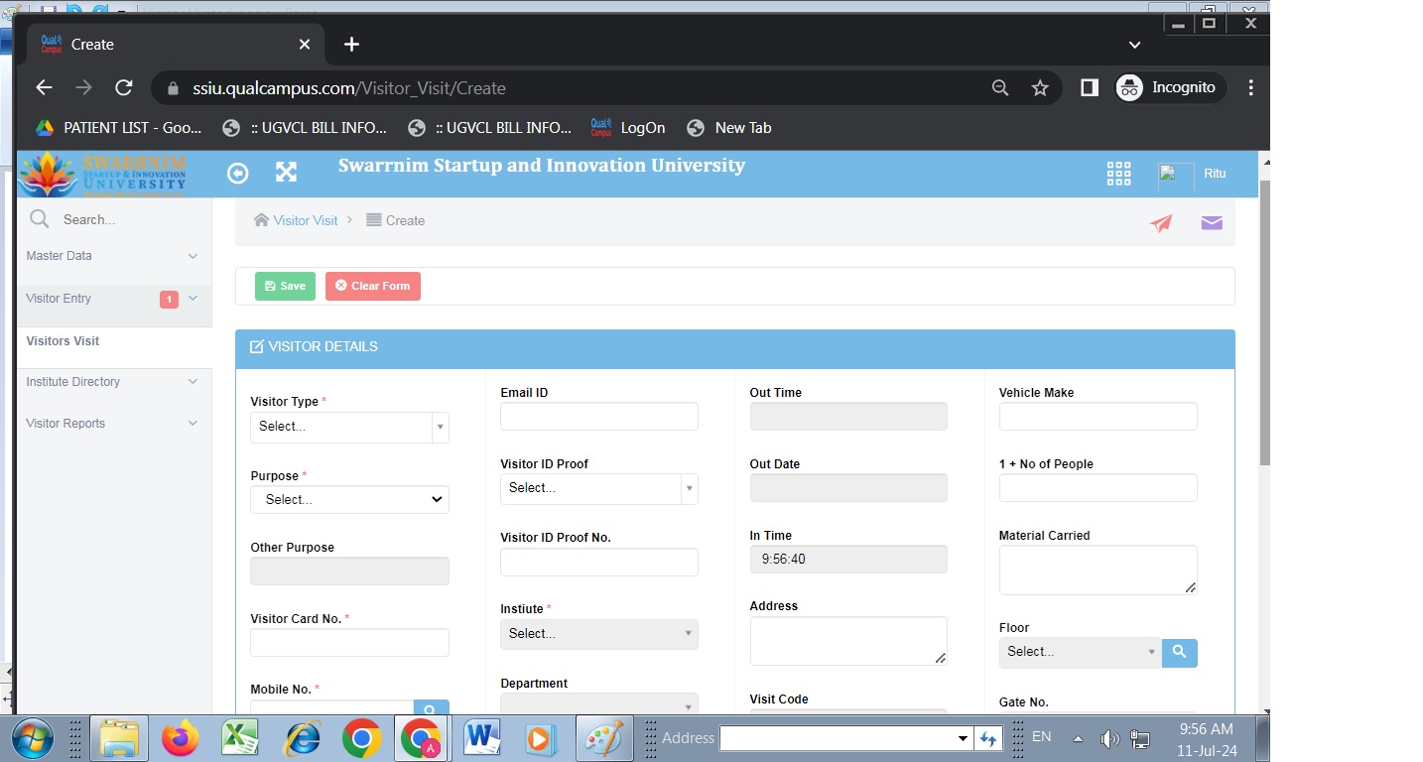
Task: Open the LogOn bookmark
Action: 628,128
